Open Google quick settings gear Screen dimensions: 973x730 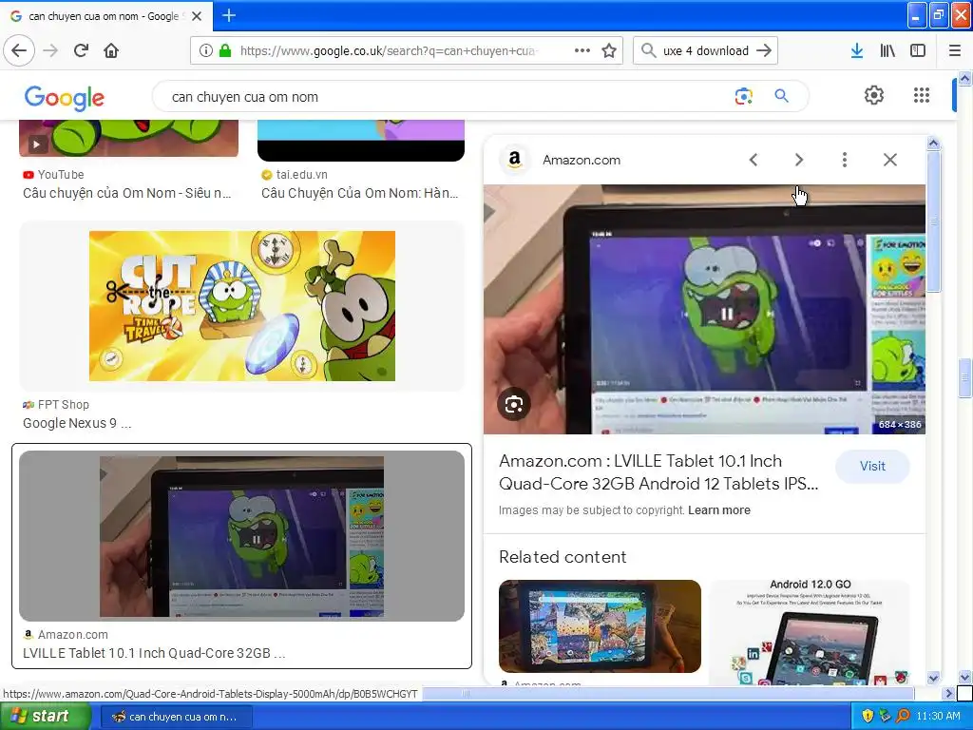[874, 95]
